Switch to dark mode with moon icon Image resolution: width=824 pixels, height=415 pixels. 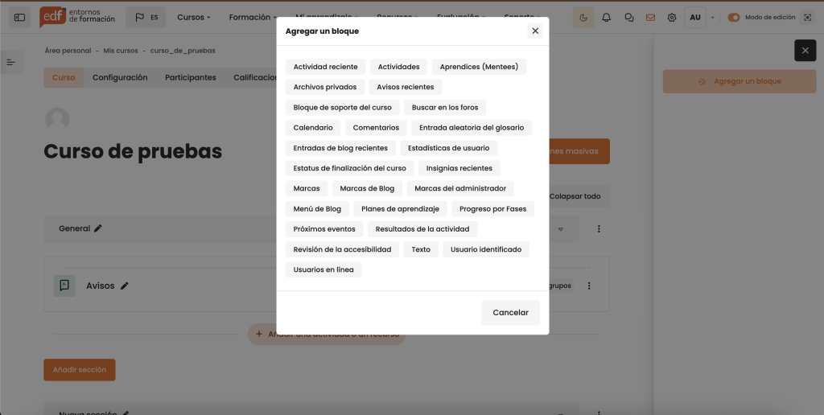point(583,18)
